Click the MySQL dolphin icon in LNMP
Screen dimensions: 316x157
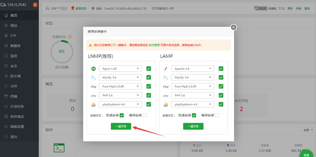tap(93, 77)
